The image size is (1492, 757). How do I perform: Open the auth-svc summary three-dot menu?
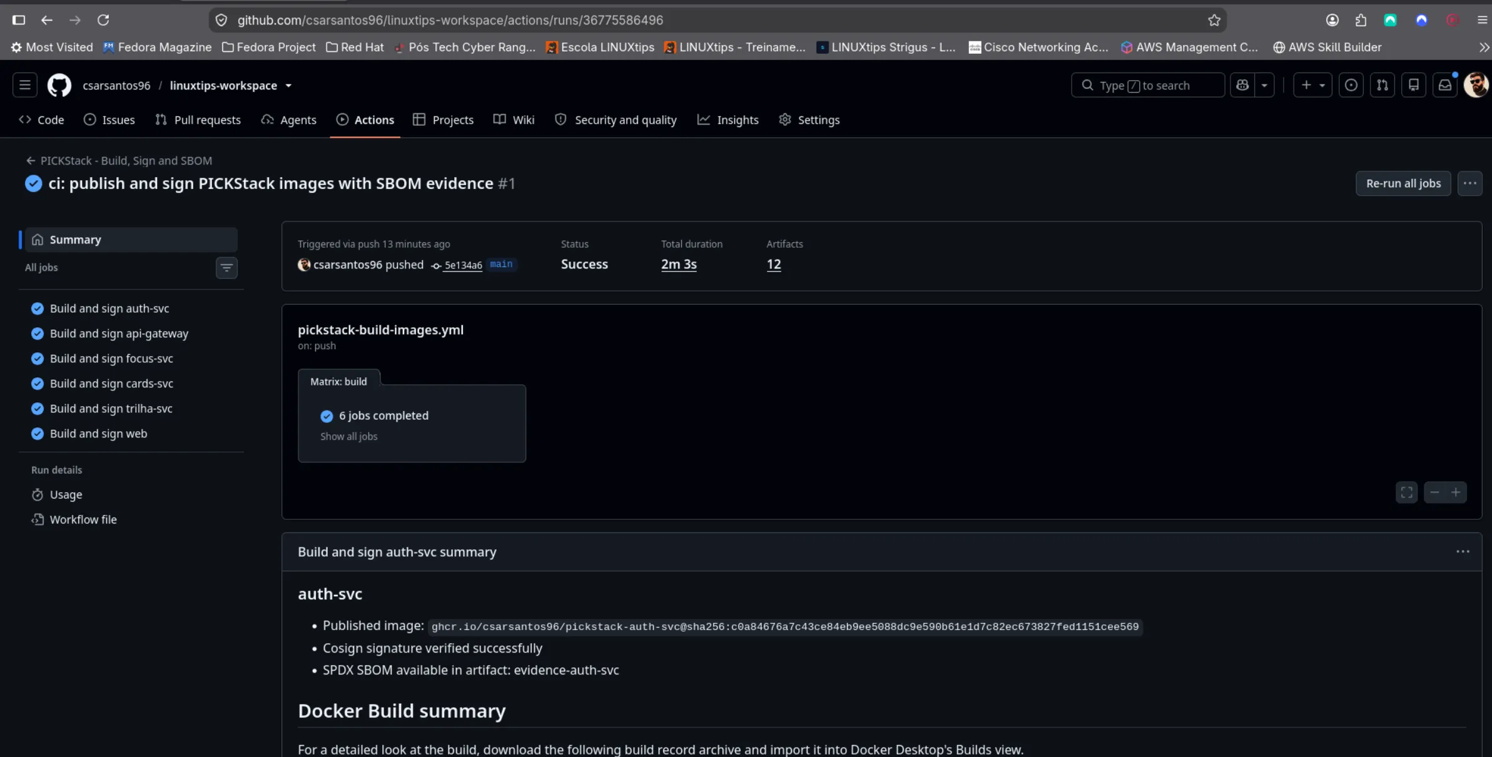(x=1463, y=552)
